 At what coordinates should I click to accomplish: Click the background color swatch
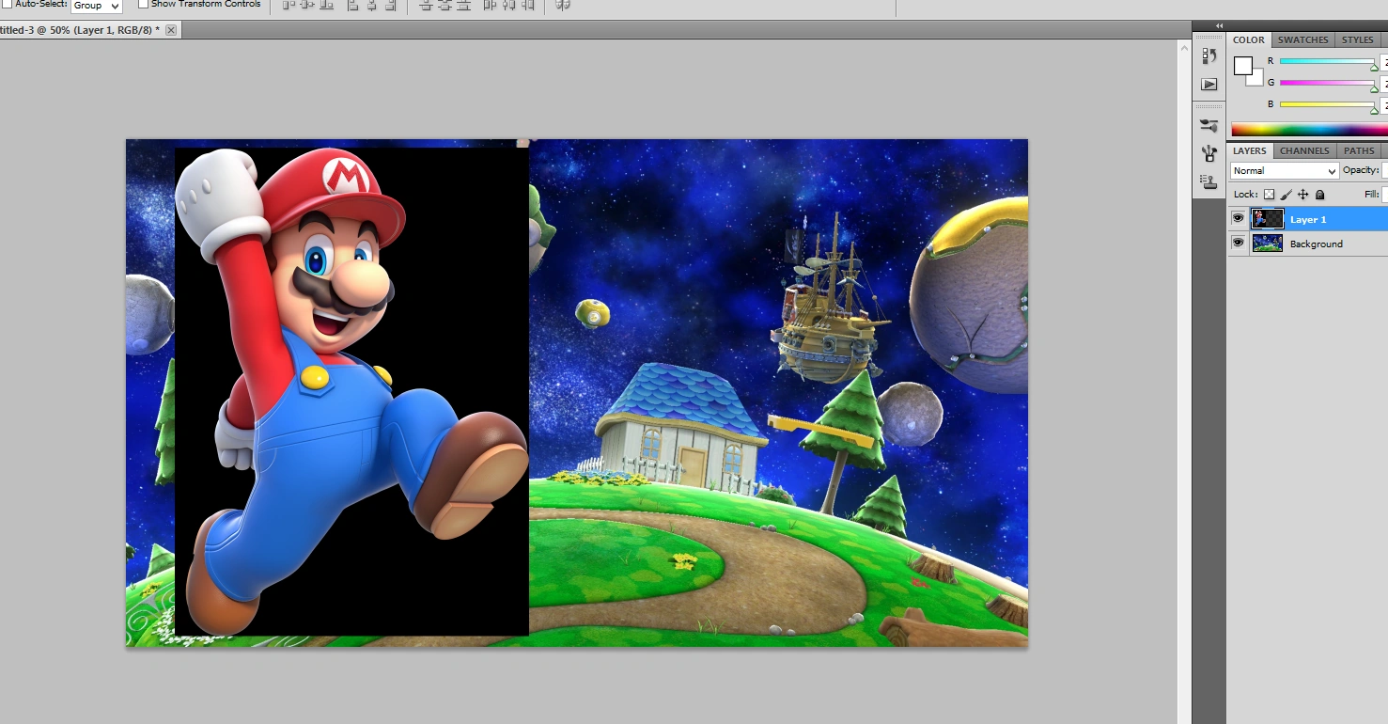point(1255,78)
